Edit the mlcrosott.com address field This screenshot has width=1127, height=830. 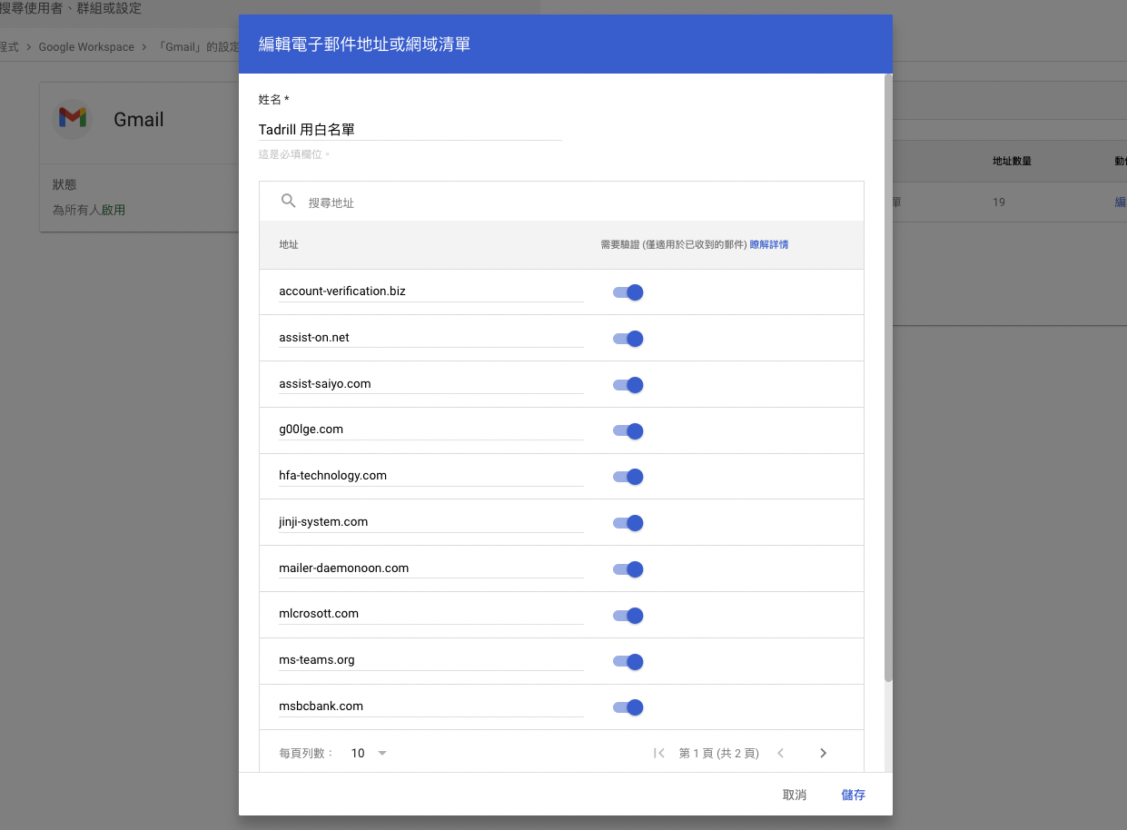431,614
